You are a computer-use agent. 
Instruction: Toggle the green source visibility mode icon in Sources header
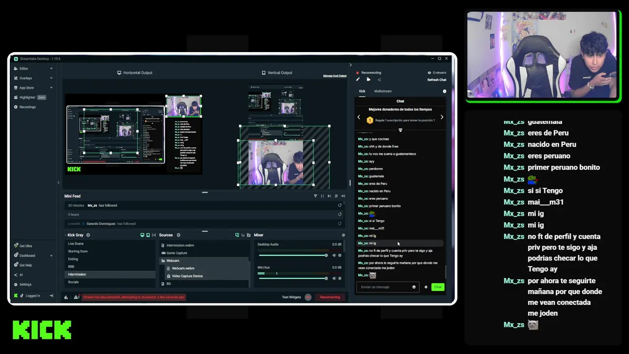pyautogui.click(x=237, y=235)
